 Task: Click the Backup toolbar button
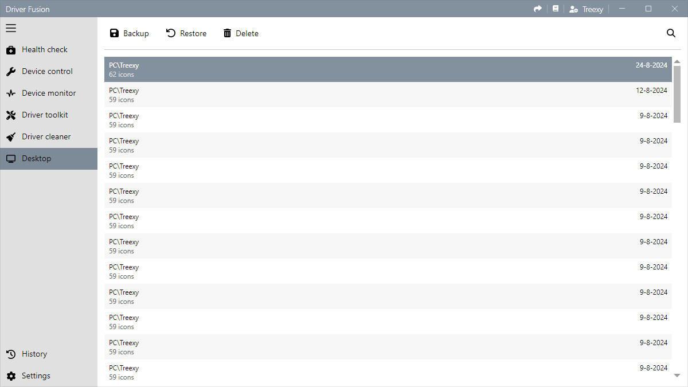(x=129, y=33)
